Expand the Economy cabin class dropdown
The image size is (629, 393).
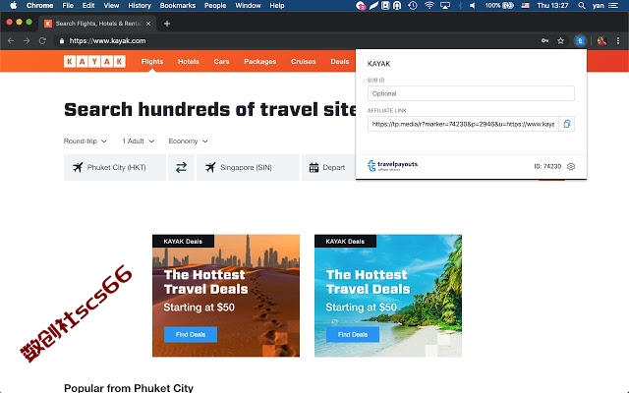(188, 140)
